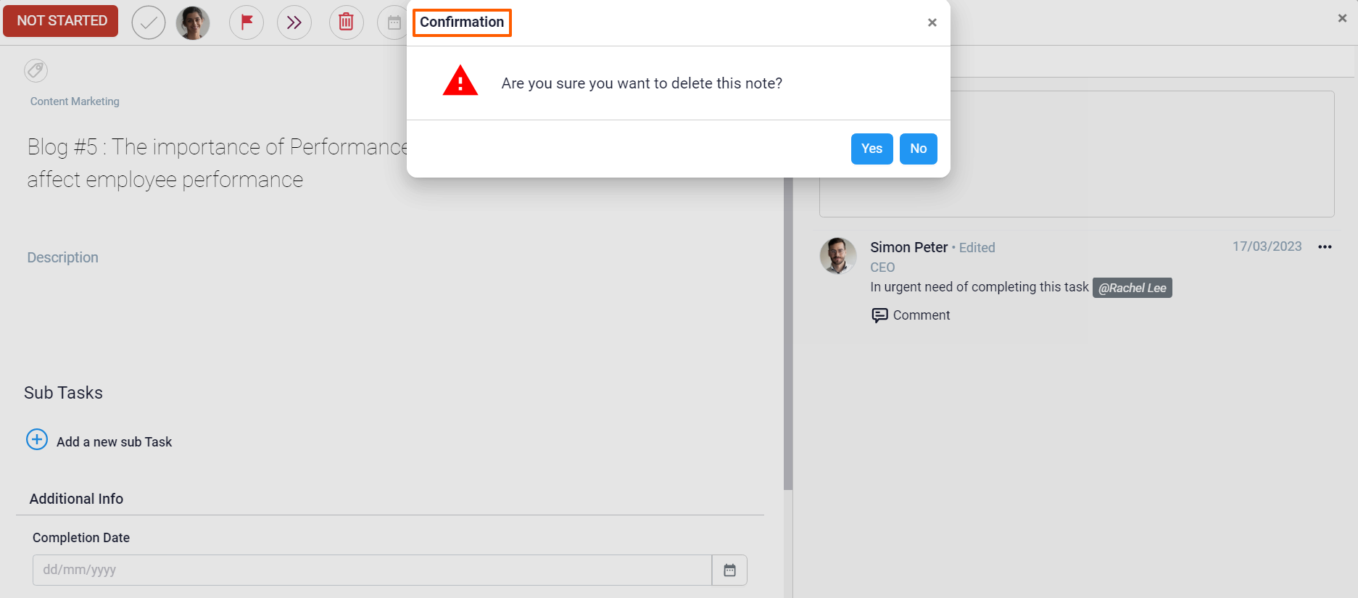
Task: Click Simon Peter's profile picture
Action: tap(838, 256)
